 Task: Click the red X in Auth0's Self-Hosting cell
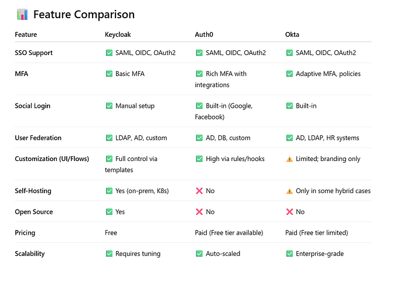[x=199, y=191]
